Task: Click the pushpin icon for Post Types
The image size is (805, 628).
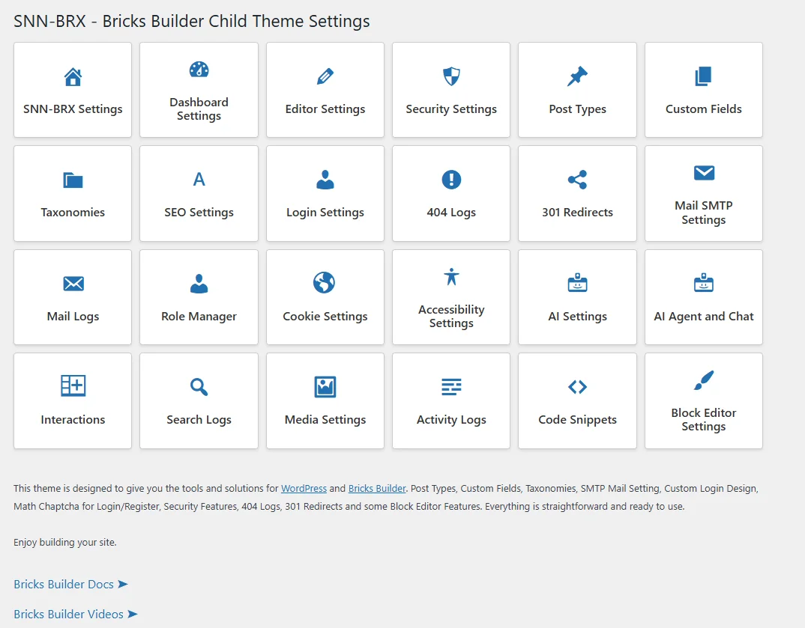Action: [x=577, y=76]
